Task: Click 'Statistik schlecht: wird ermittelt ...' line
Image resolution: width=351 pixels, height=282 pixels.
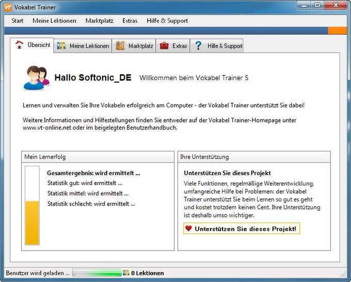Action: tap(91, 203)
